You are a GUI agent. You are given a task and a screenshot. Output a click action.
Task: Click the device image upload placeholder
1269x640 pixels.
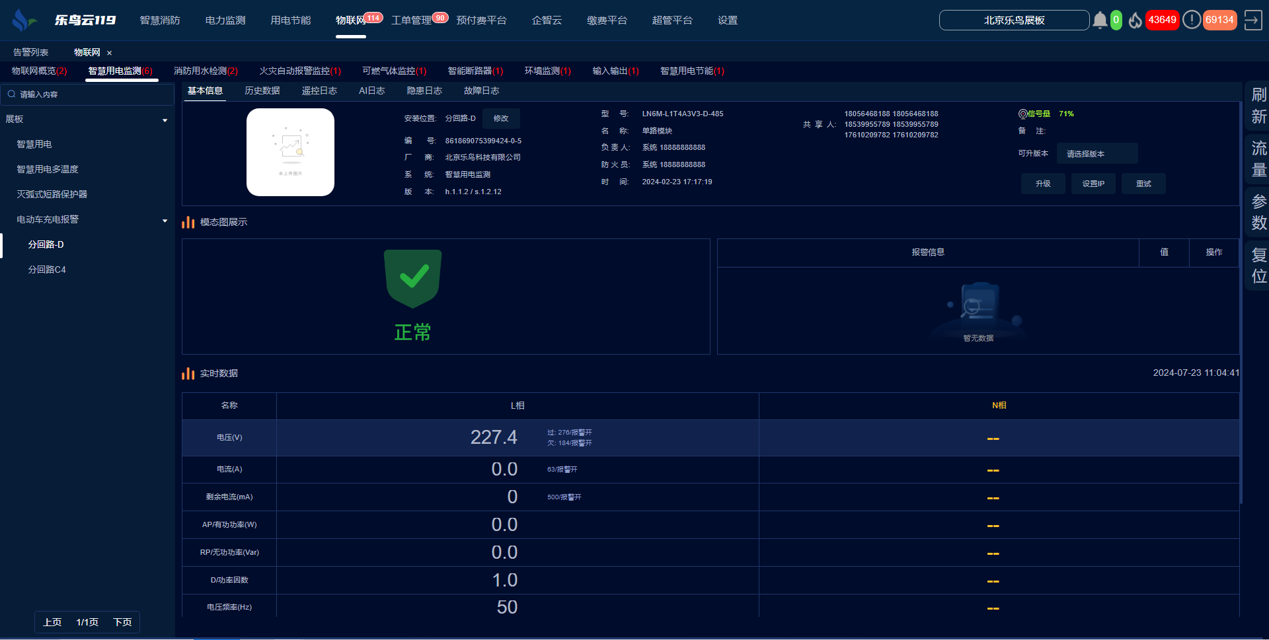tap(290, 152)
